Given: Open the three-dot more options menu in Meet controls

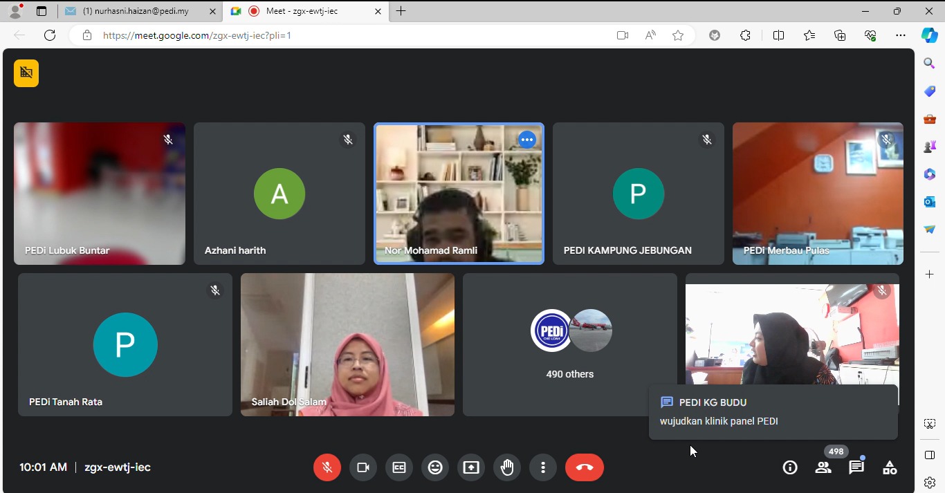Looking at the screenshot, I should 543,467.
